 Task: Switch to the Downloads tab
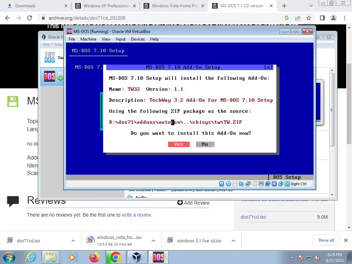tap(35, 6)
